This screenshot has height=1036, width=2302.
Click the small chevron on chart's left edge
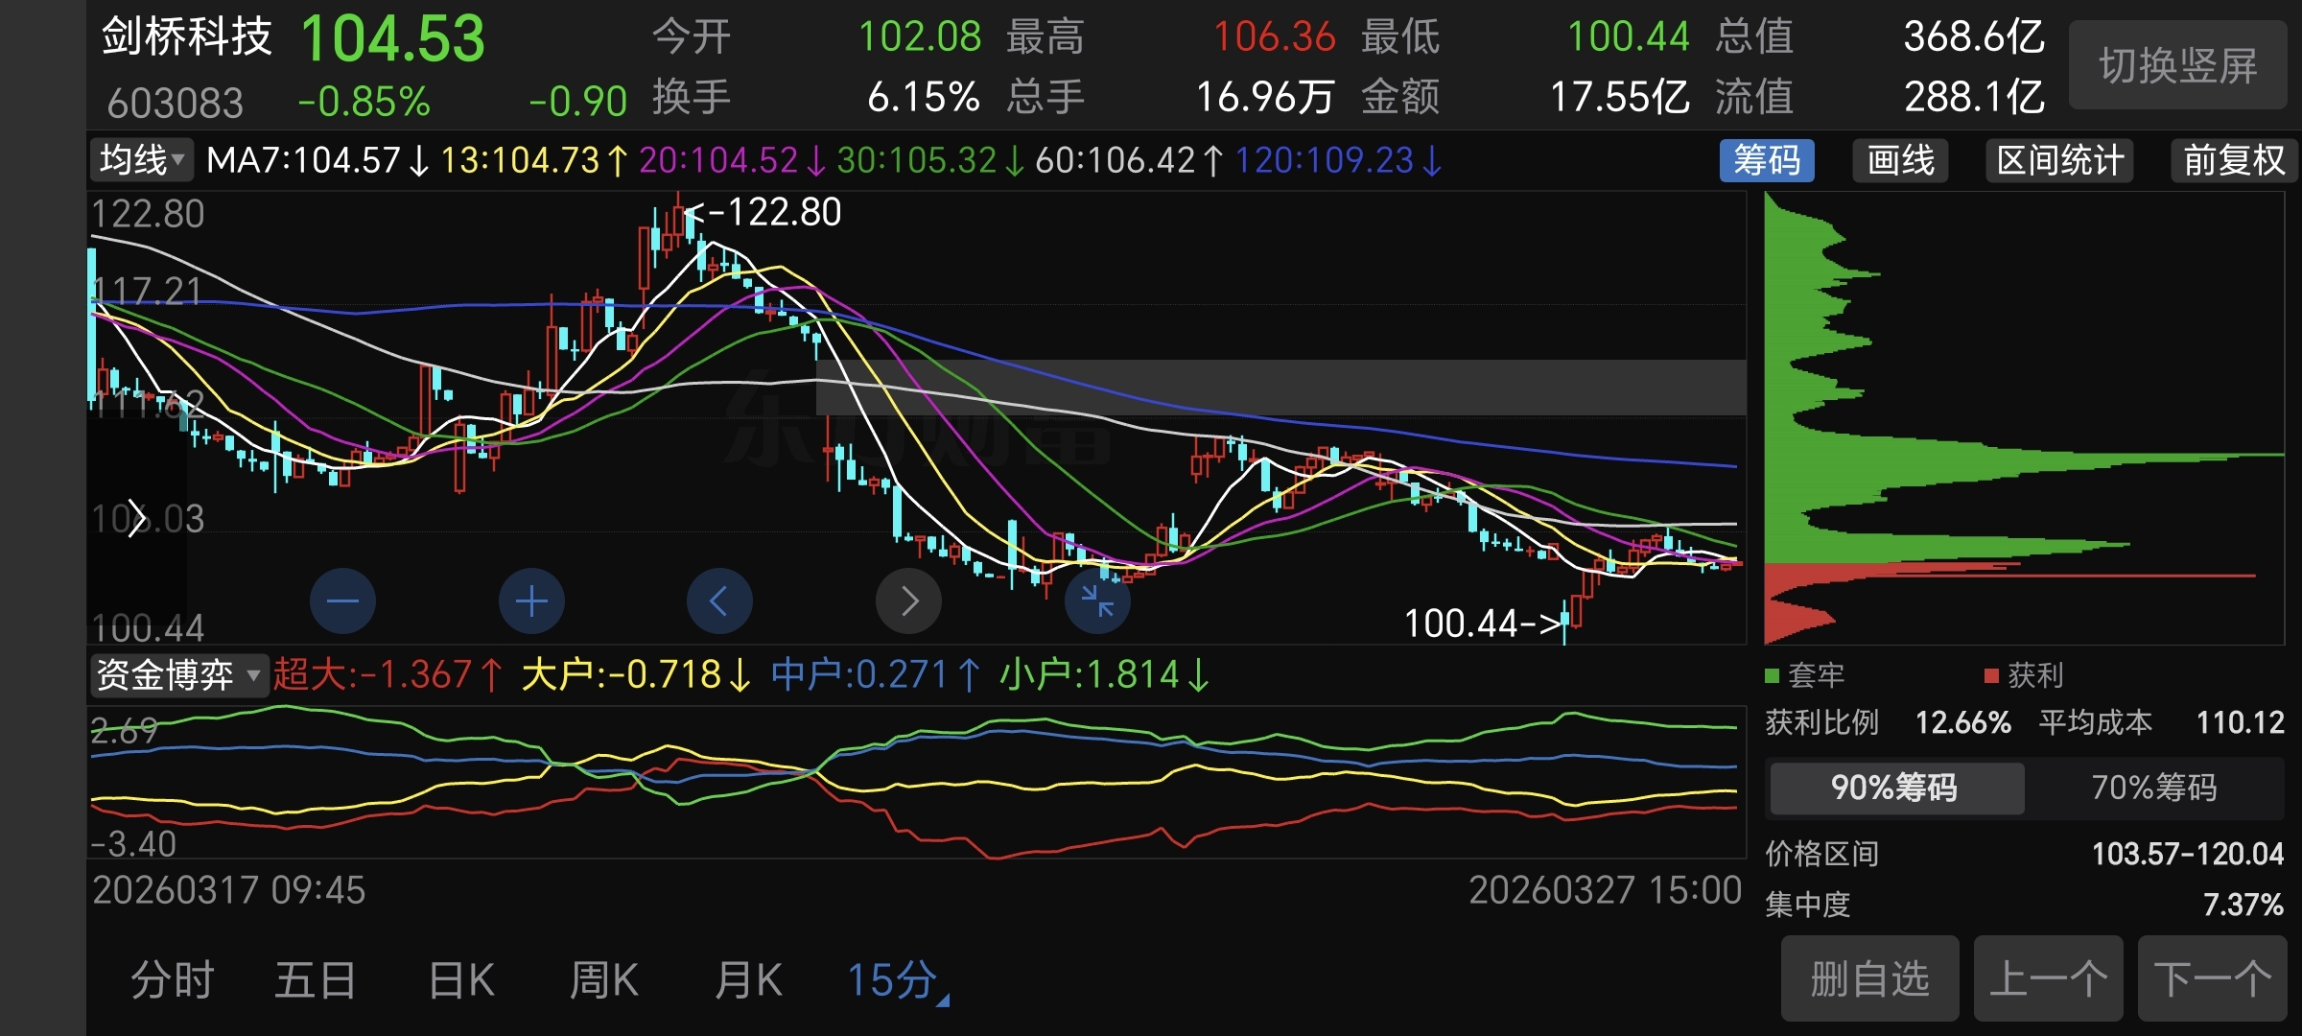tap(137, 519)
